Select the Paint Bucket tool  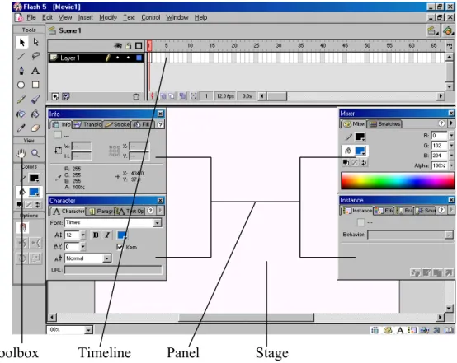click(35, 114)
